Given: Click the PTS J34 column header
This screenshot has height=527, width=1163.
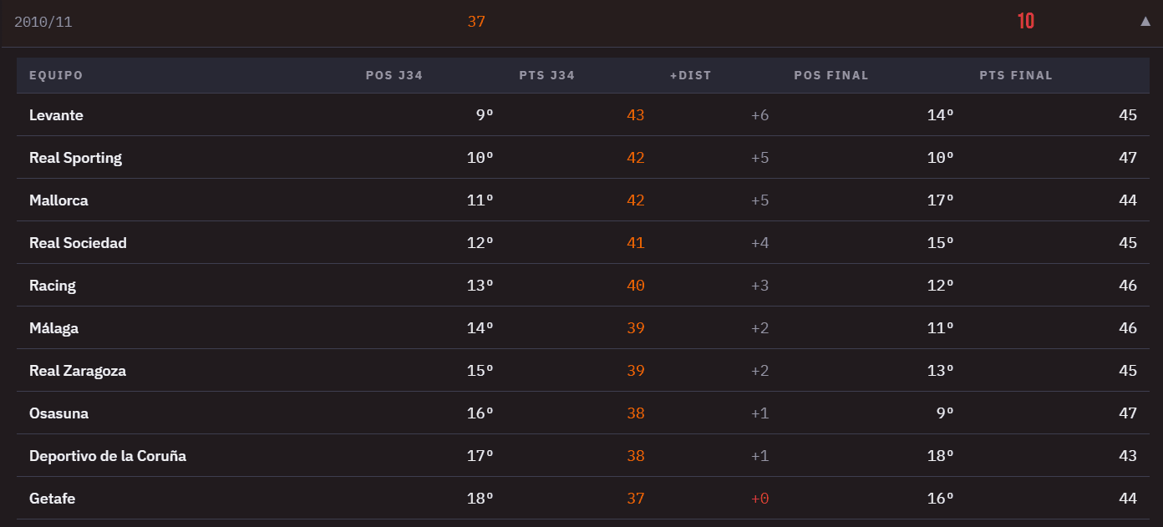Looking at the screenshot, I should [x=547, y=75].
